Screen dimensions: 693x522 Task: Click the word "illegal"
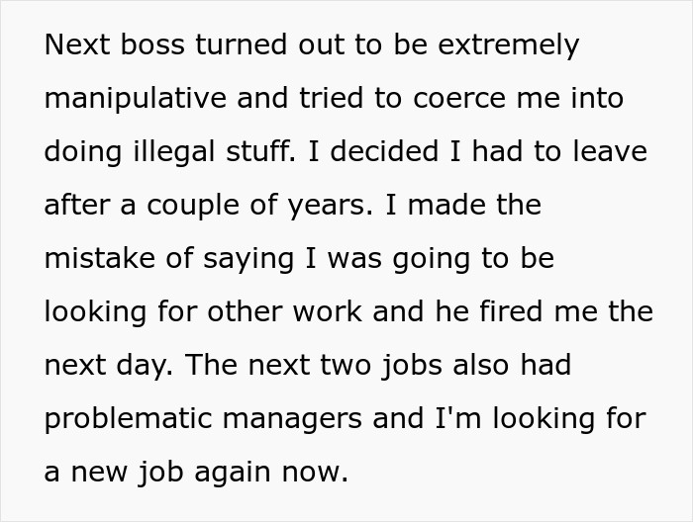pos(174,152)
